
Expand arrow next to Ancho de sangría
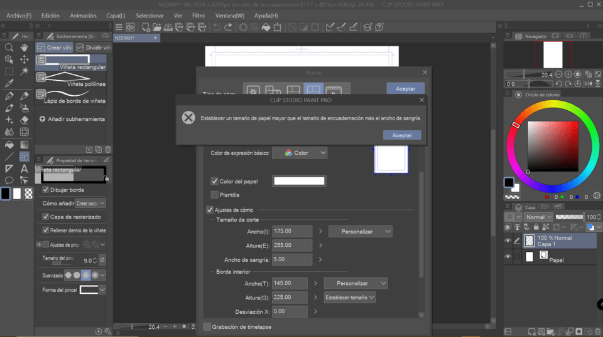pyautogui.click(x=320, y=259)
